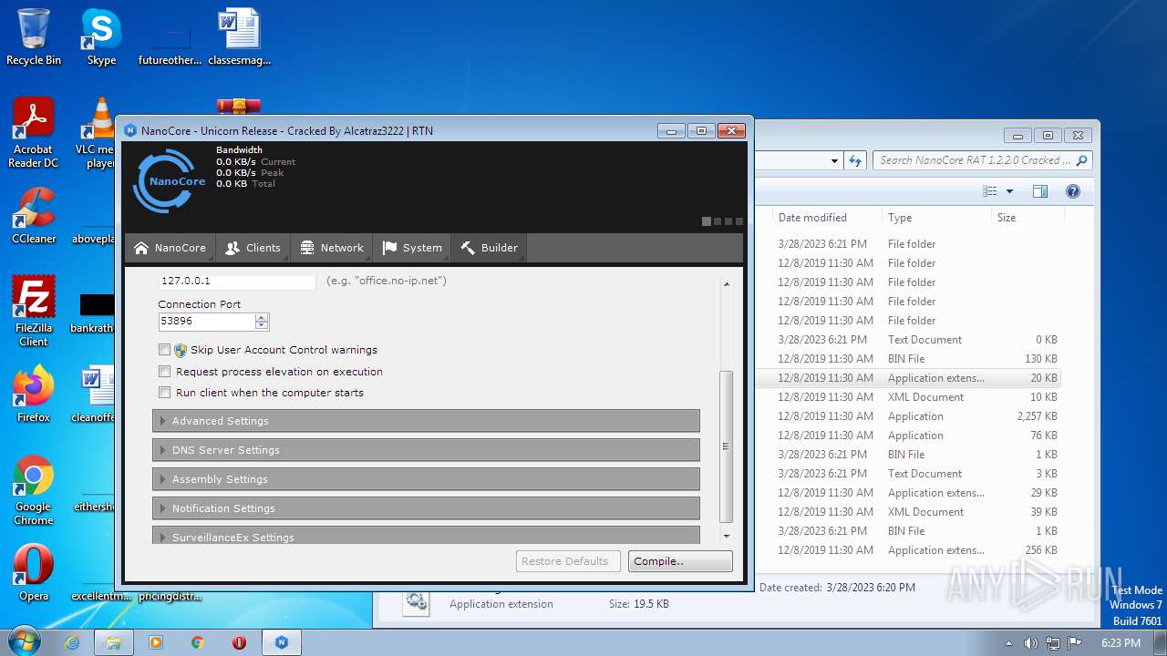Select the Google Chrome desktop icon
This screenshot has width=1167, height=656.
click(x=34, y=490)
